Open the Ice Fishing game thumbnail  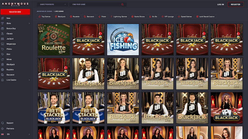pyautogui.click(x=123, y=40)
